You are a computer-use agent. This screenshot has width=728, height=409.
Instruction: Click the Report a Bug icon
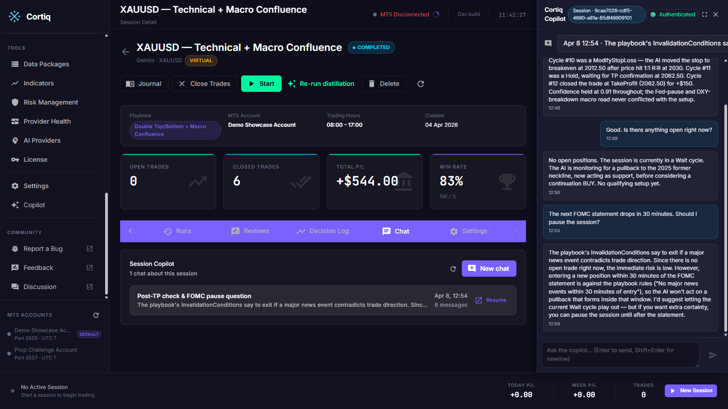(x=15, y=249)
